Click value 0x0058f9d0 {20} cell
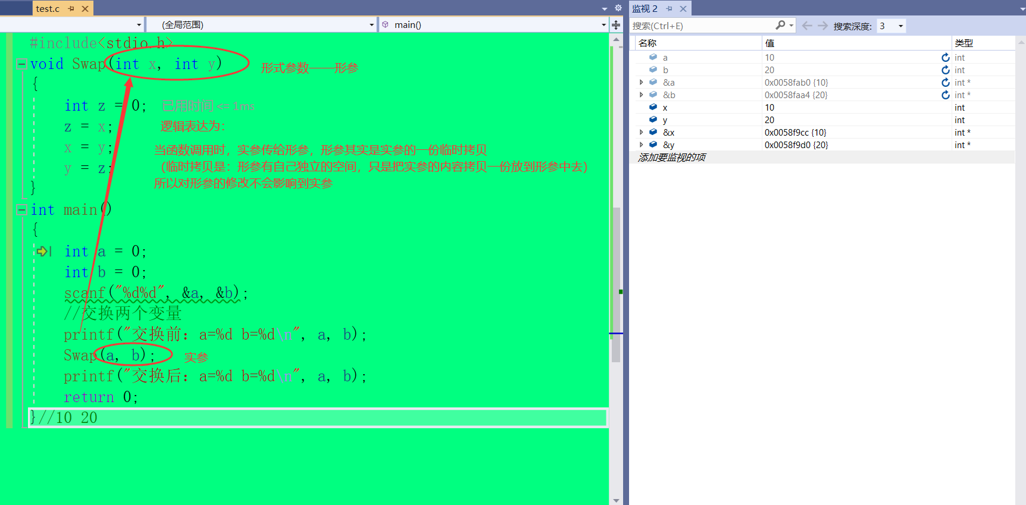The height and width of the screenshot is (505, 1026). (796, 145)
